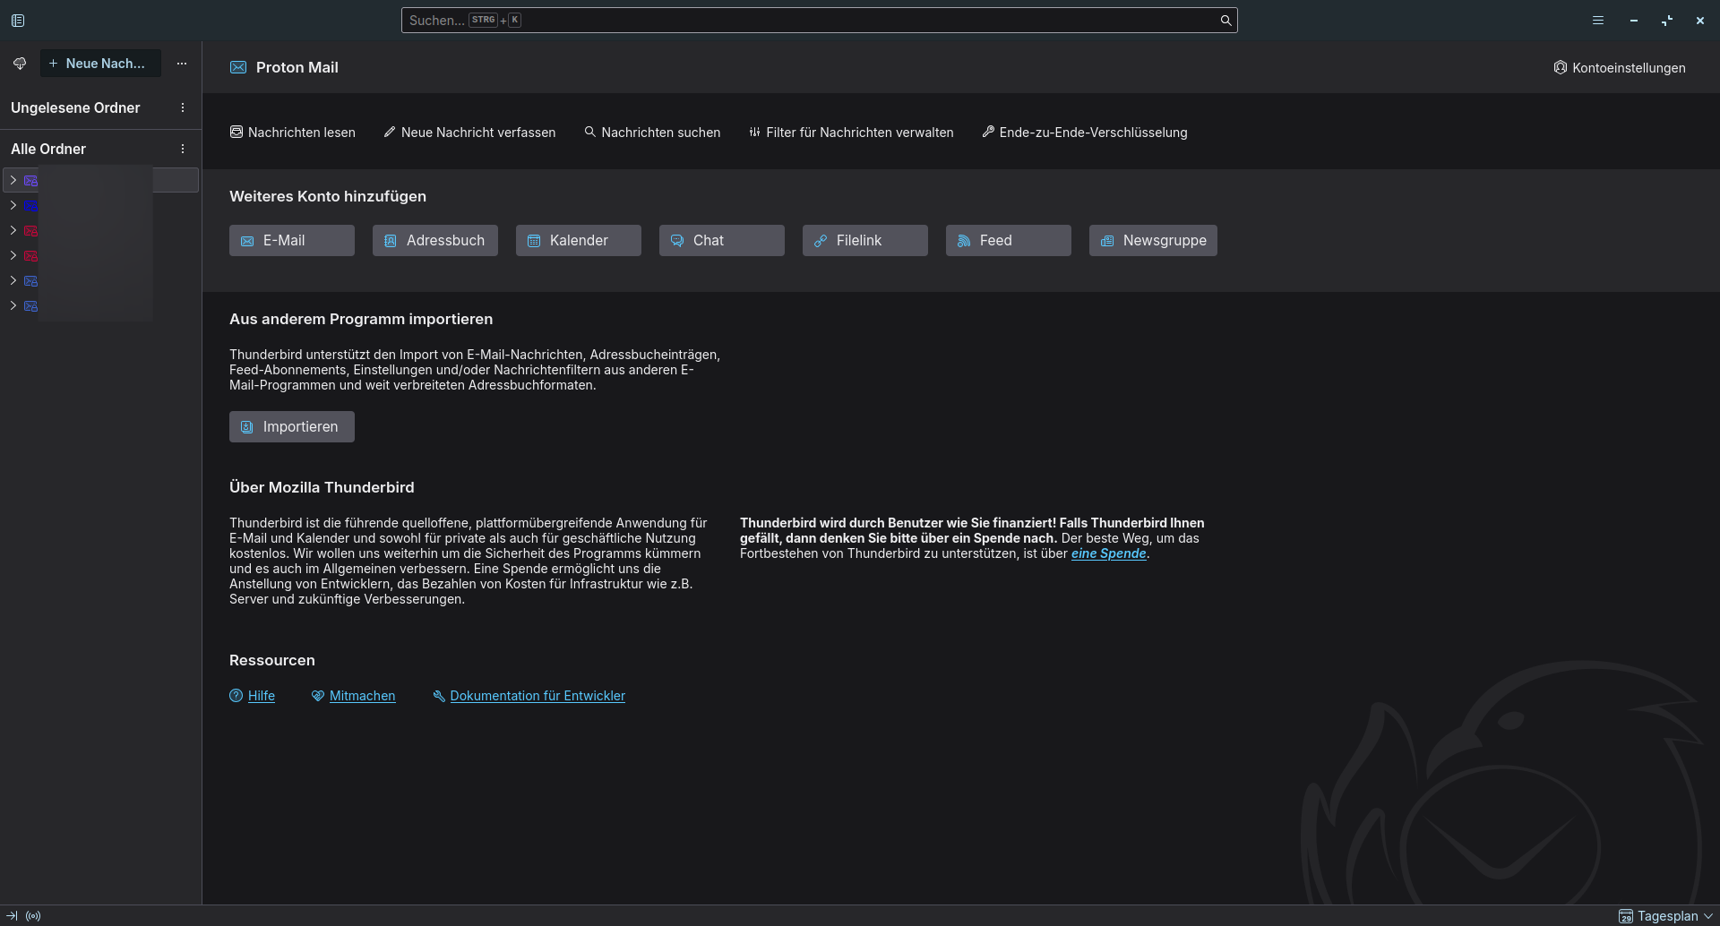Viewport: 1720px width, 926px height.
Task: Click the Importieren button
Action: [292, 427]
